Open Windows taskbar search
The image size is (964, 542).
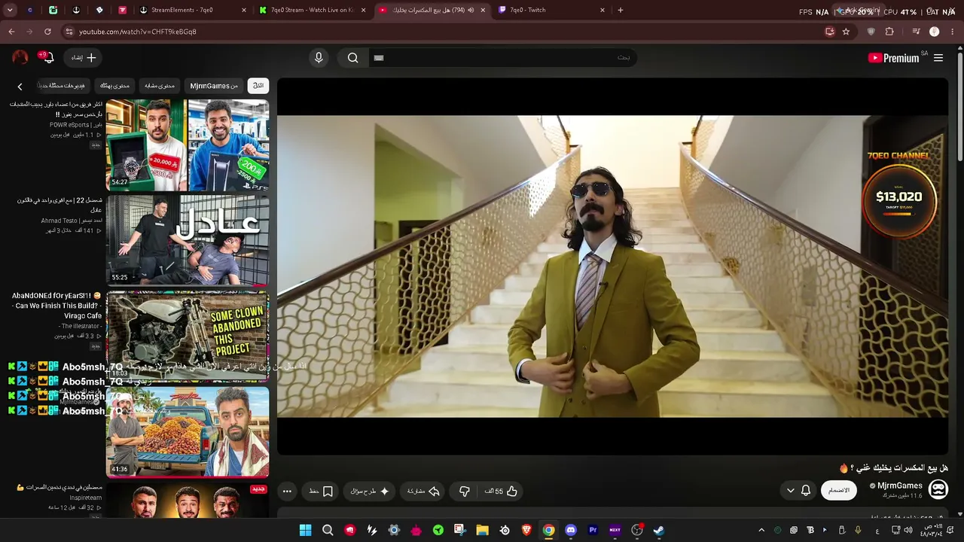click(328, 530)
